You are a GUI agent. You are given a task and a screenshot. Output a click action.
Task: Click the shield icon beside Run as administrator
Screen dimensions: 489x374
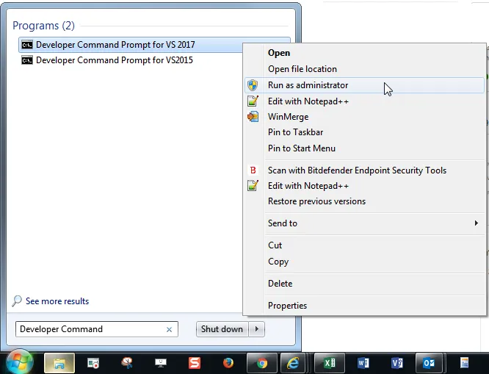point(253,85)
